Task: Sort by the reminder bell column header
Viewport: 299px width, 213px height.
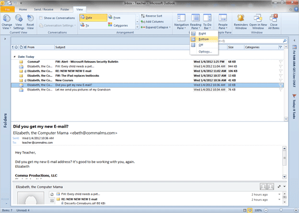Action: pos(17,47)
